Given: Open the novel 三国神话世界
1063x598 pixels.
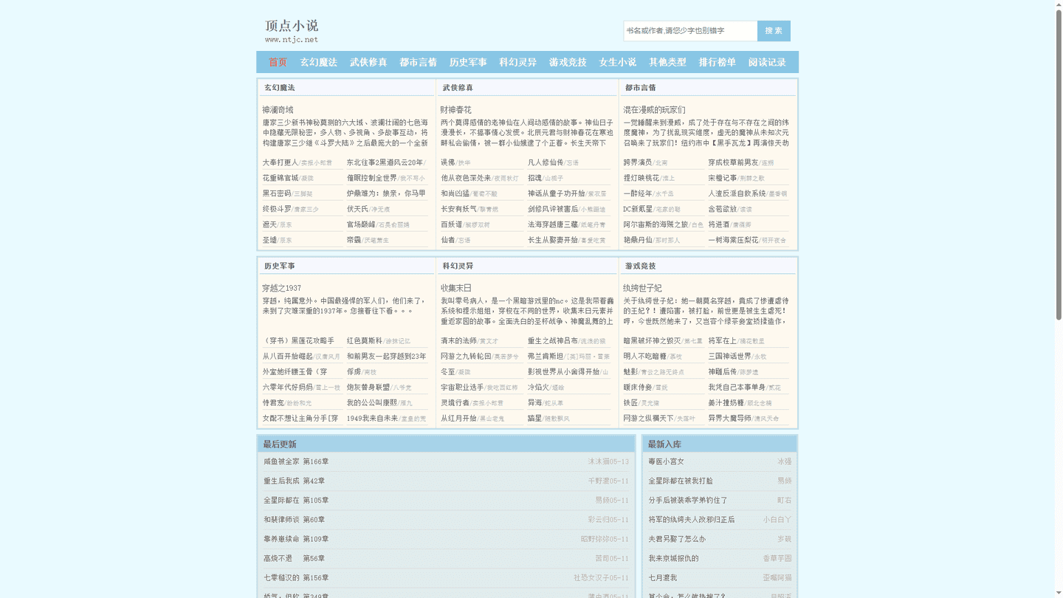Looking at the screenshot, I should [730, 356].
